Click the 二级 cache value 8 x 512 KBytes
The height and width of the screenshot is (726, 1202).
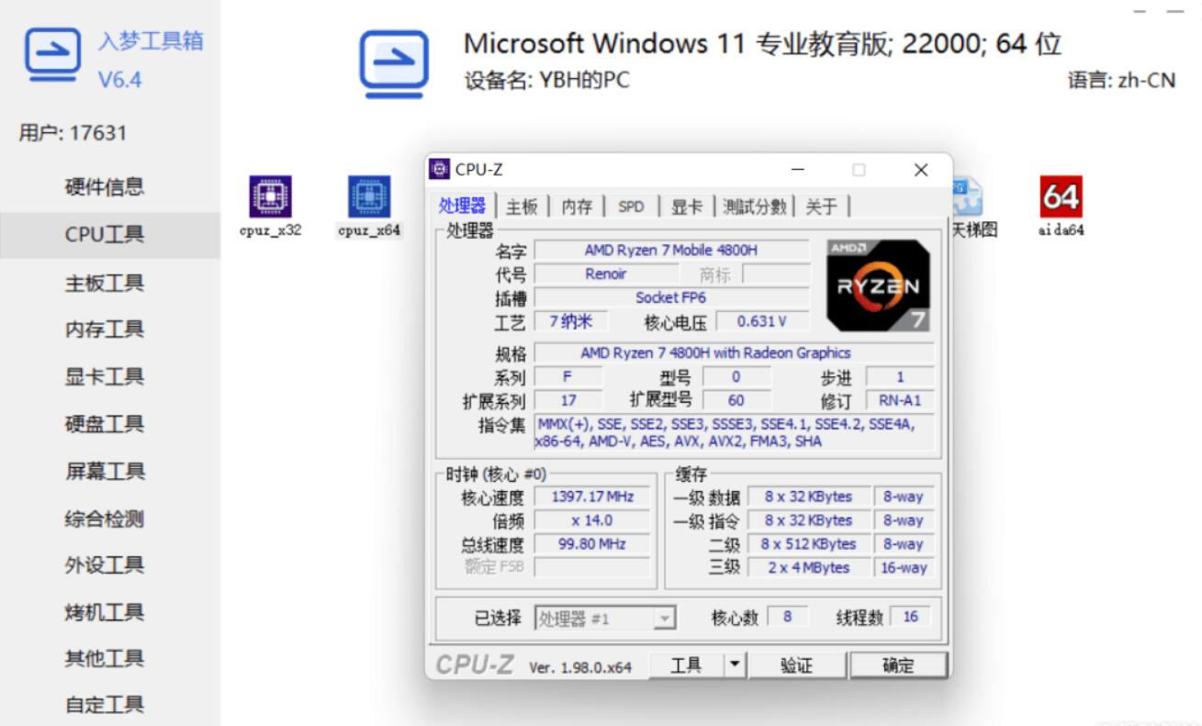click(x=808, y=544)
